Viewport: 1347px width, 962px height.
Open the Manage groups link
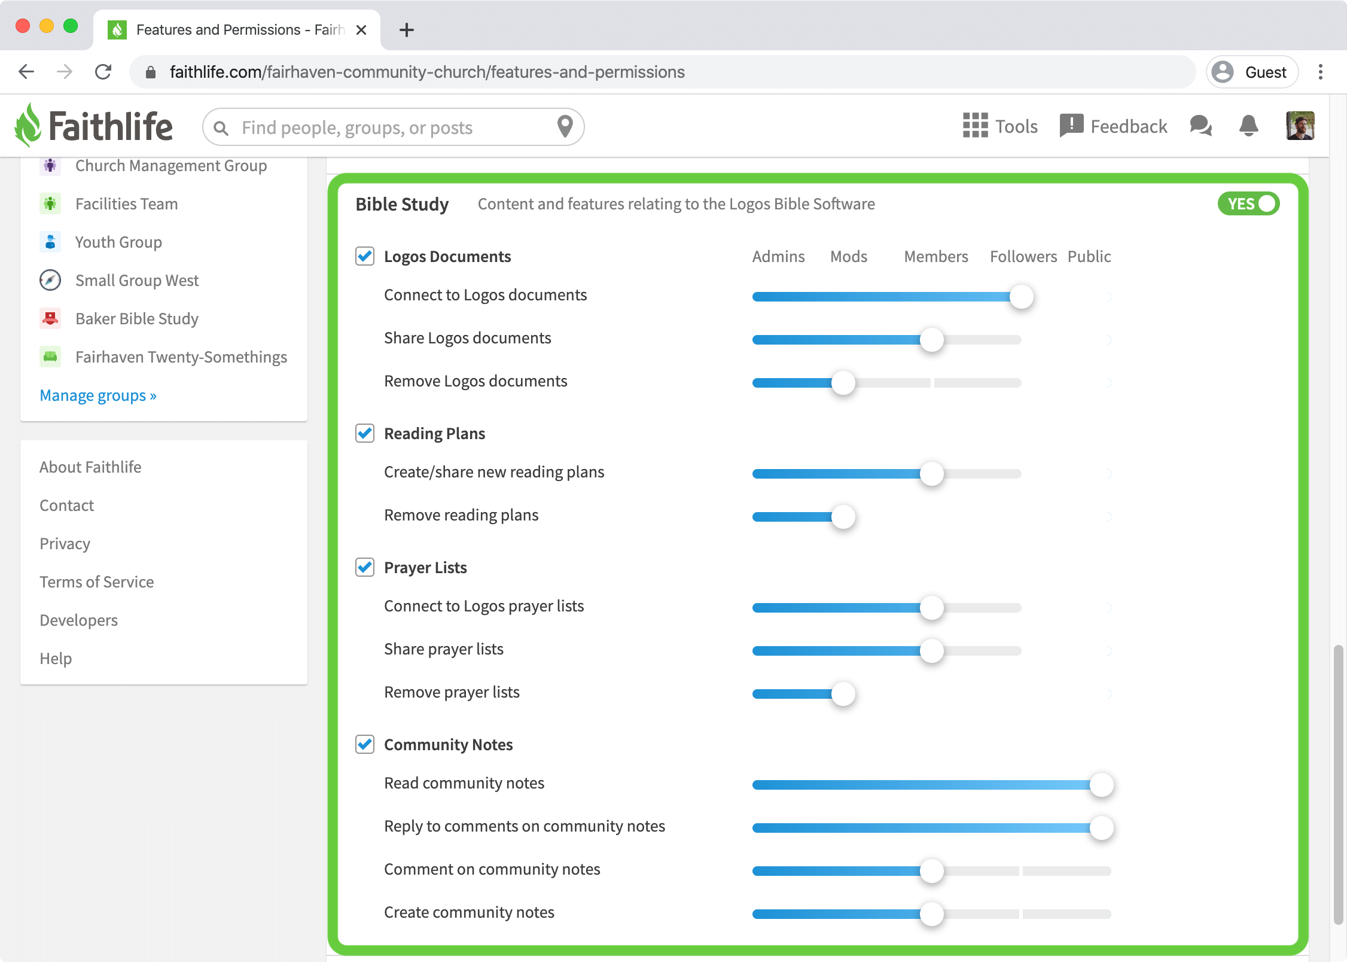[98, 395]
